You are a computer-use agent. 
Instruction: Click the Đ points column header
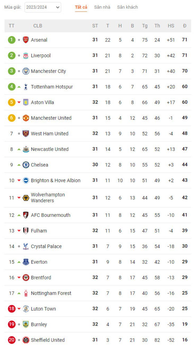click(185, 26)
